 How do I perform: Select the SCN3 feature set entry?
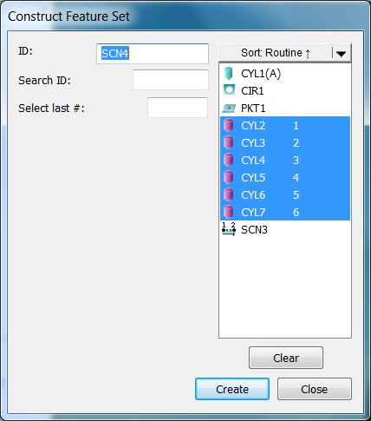click(285, 229)
